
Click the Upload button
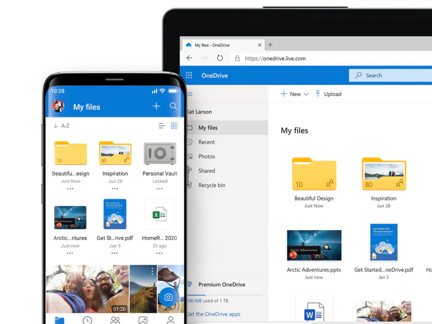[328, 94]
